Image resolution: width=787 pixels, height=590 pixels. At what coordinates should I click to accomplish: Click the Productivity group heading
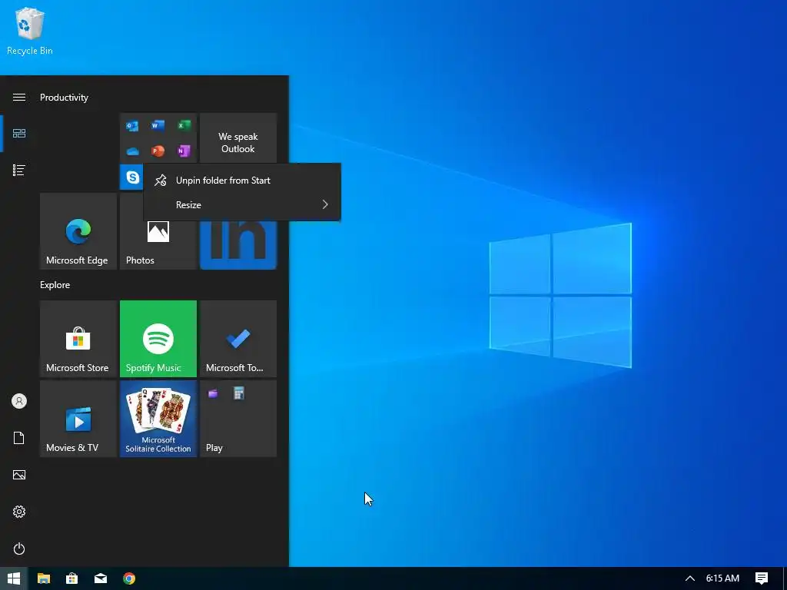click(x=65, y=98)
